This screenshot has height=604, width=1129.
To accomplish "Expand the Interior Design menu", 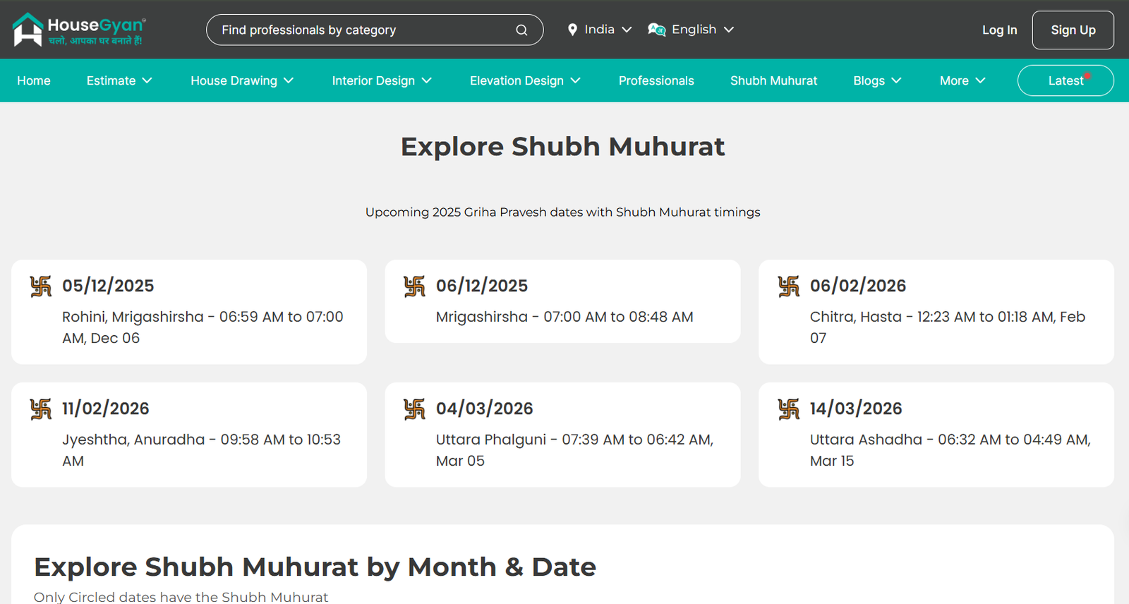I will click(x=381, y=80).
